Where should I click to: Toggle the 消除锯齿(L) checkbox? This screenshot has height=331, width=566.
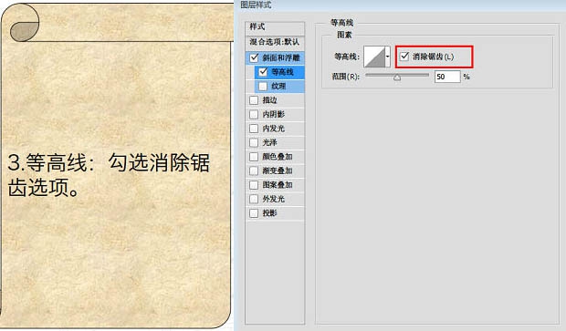pos(404,57)
